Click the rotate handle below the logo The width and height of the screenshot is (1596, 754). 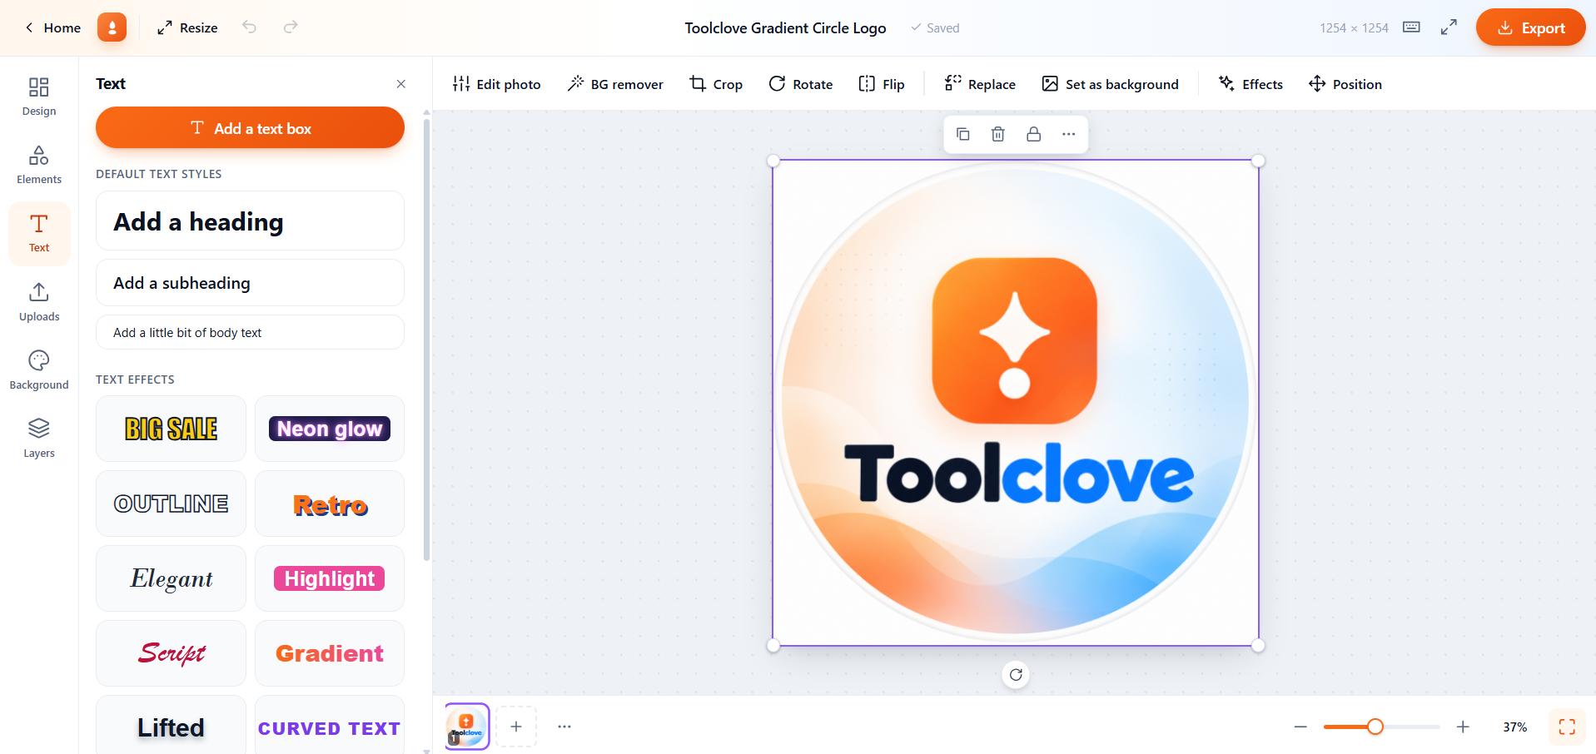click(1016, 675)
